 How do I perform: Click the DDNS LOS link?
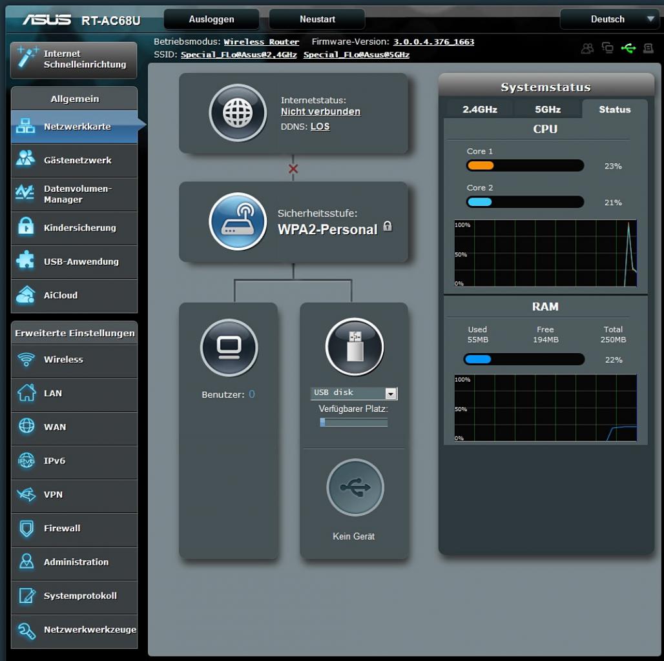(320, 127)
